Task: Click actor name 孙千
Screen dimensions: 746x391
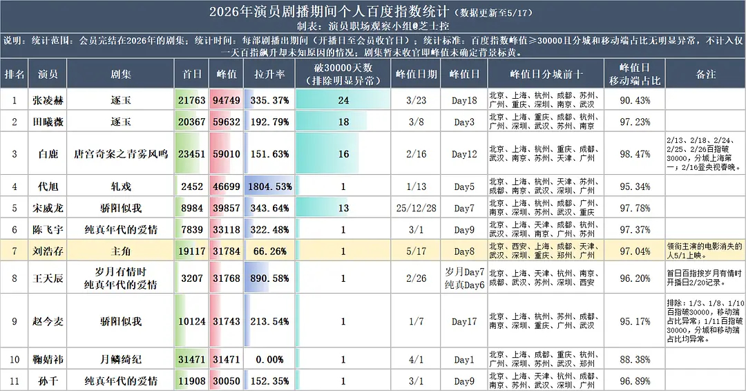Action: pyautogui.click(x=48, y=381)
